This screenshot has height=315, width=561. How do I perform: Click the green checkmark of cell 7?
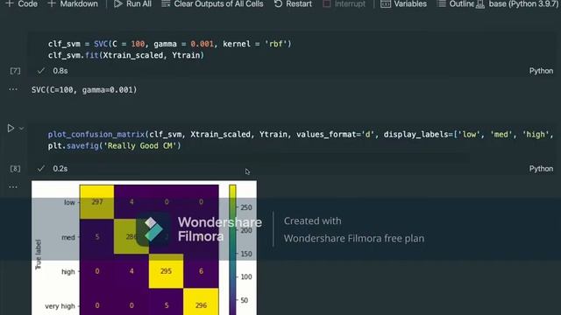[x=41, y=71]
